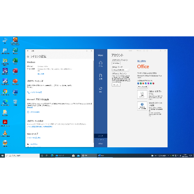The width and height of the screenshot is (194, 194).
Task: Click the help question mark in Word's title bar
Action: (151, 51)
